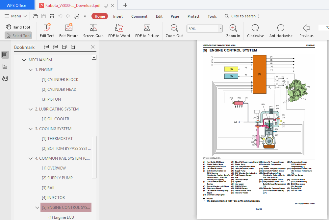Rotate page Anticlockwise
Screen dimensions: 329x220
coord(281,30)
